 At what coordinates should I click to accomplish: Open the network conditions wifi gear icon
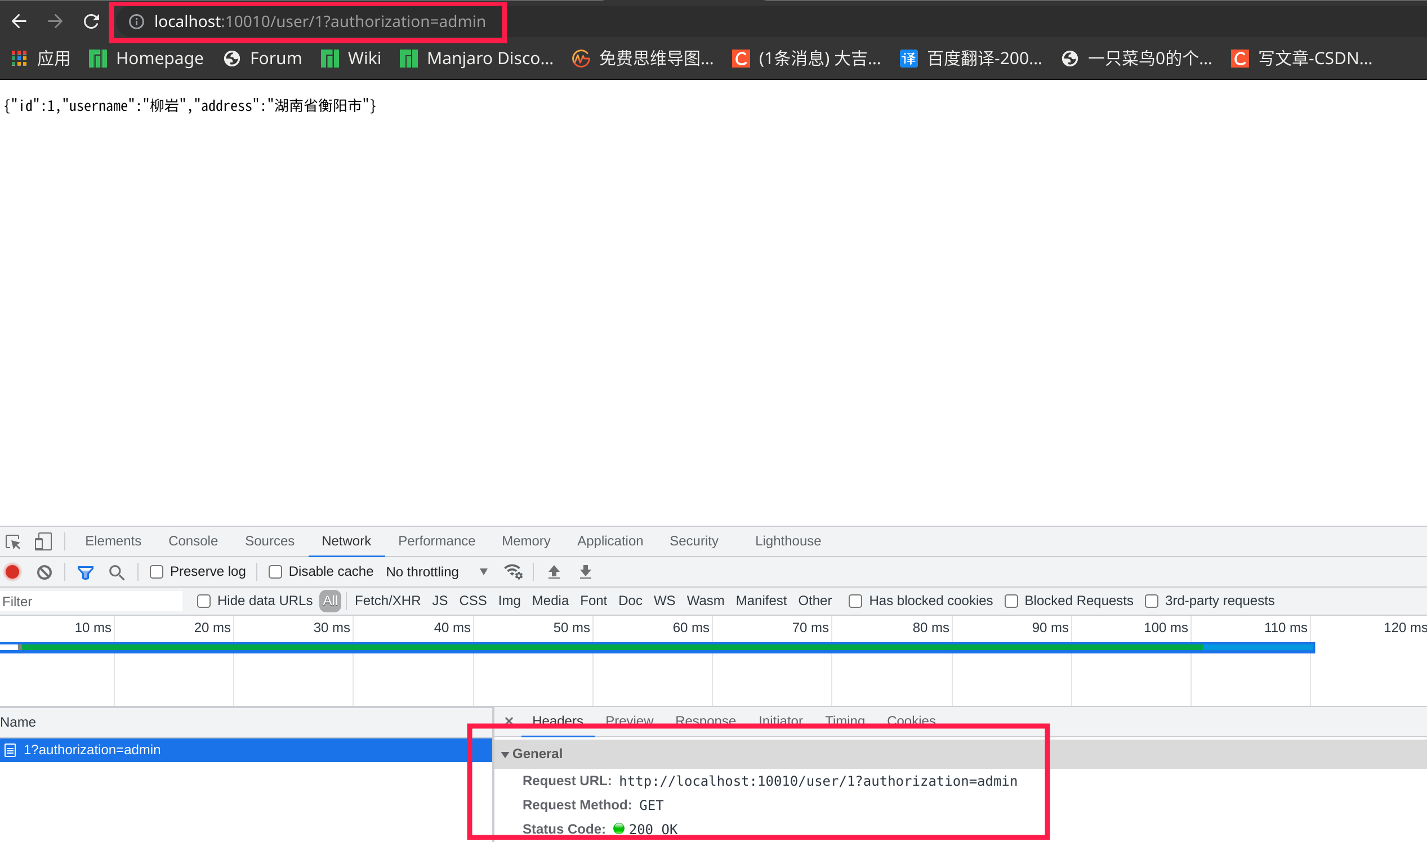[513, 572]
